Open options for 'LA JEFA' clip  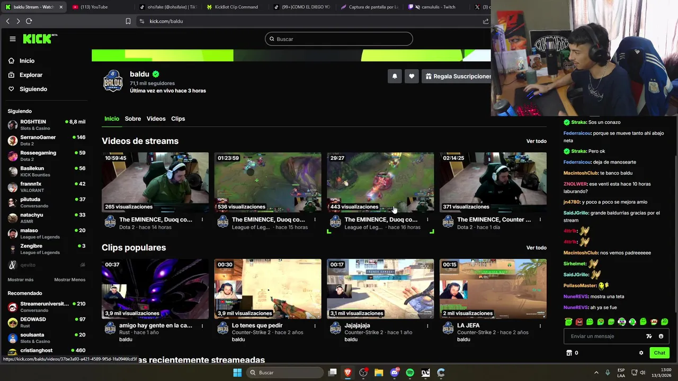(x=540, y=326)
